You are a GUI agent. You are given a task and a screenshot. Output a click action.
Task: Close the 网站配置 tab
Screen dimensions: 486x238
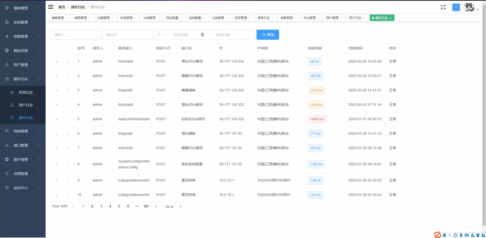[x=181, y=18]
